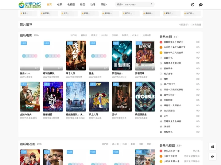Open 英雄联盟之千单之王 in hot movies
Viewport: 221px width, 165px height.
pyautogui.click(x=173, y=42)
